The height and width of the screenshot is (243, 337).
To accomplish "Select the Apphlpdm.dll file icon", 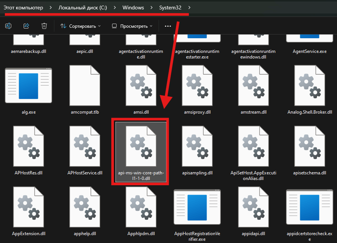I will (141, 207).
